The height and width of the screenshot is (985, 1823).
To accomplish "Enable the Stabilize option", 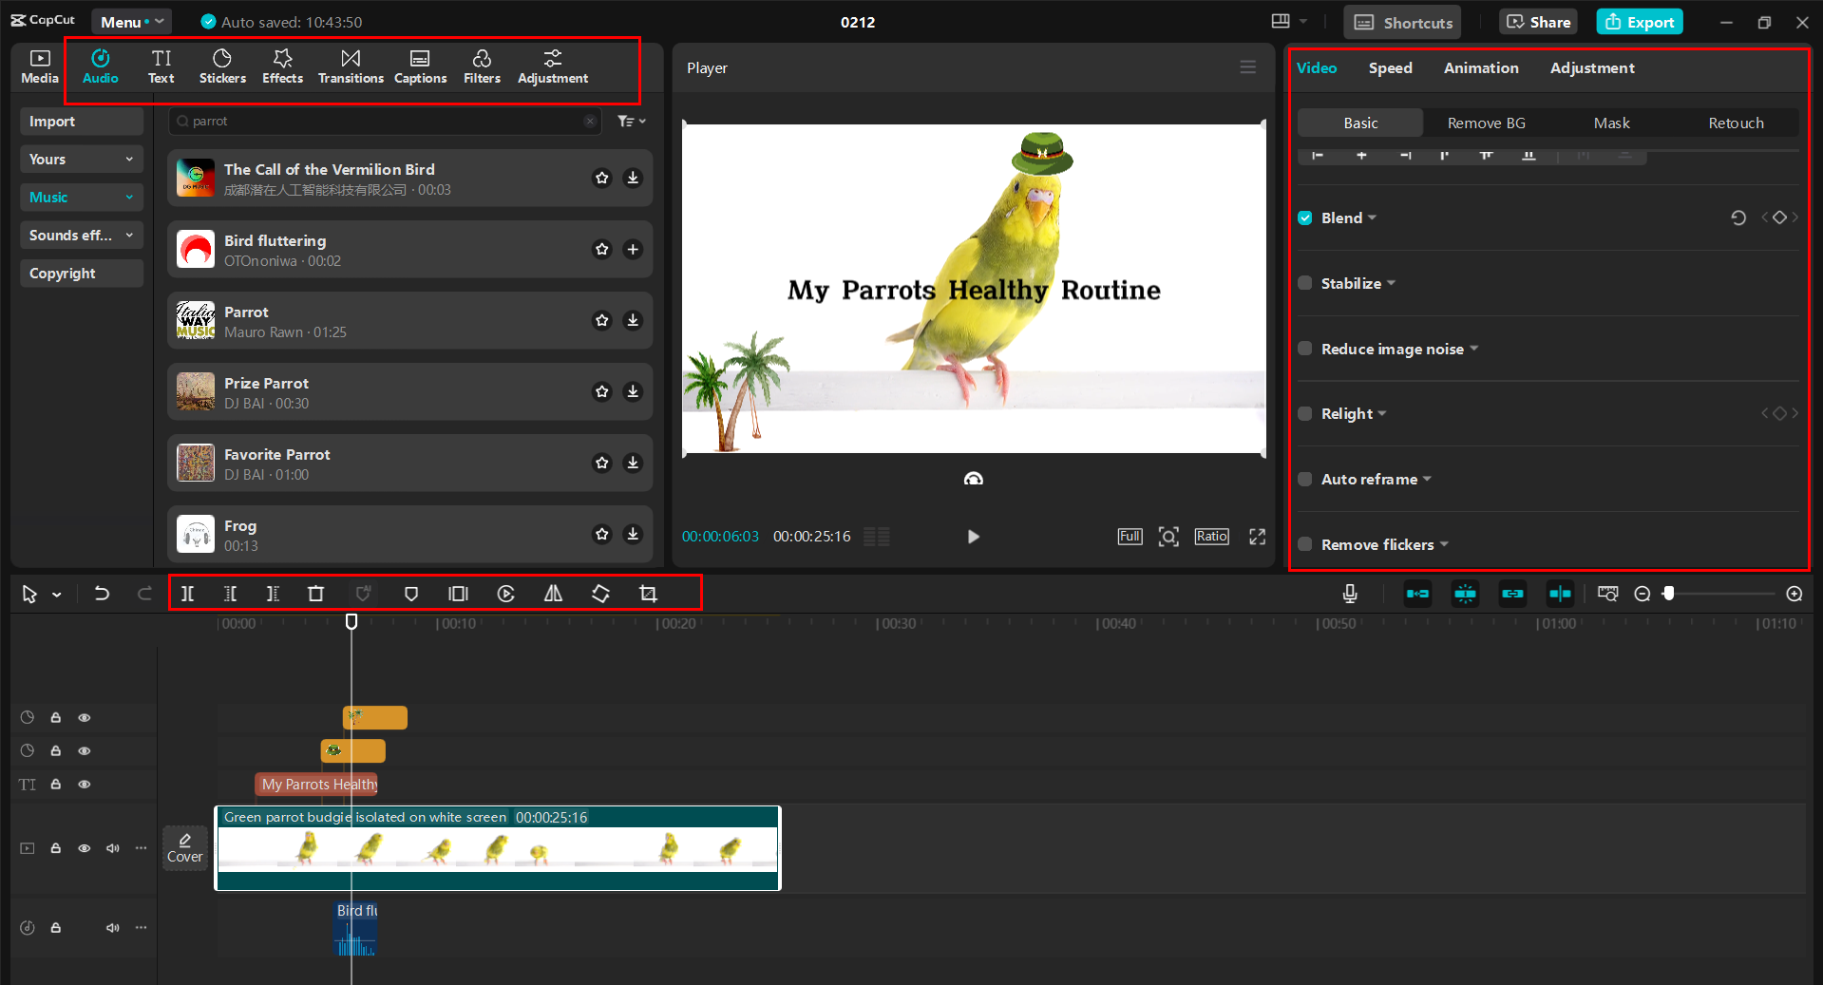I will [x=1305, y=283].
